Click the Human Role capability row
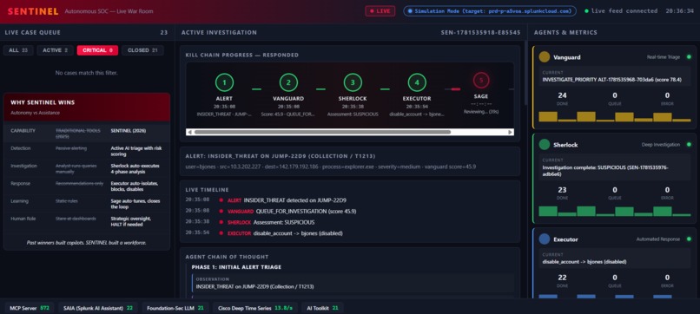The width and height of the screenshot is (700, 314). click(x=87, y=221)
